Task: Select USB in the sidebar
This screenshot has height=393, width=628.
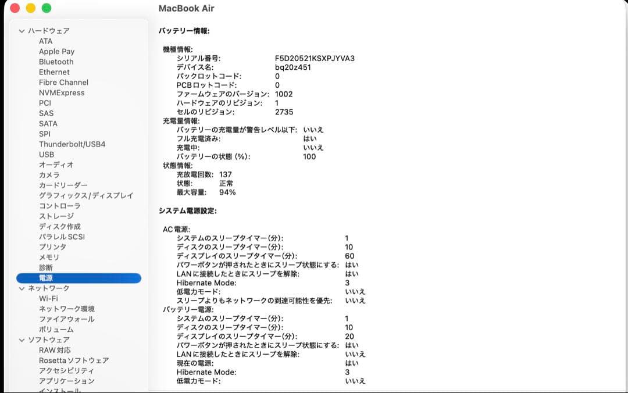Action: click(47, 155)
